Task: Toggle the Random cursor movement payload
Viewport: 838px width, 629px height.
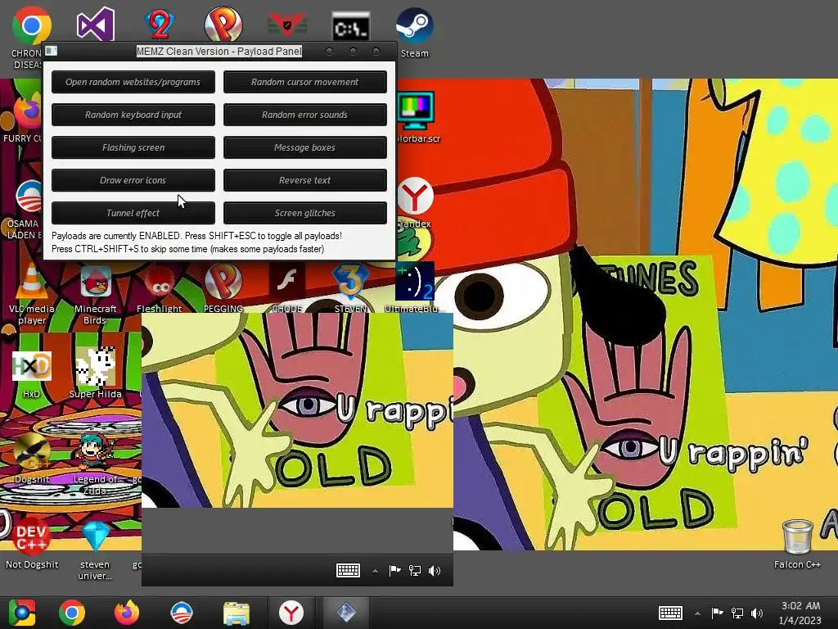Action: tap(304, 82)
